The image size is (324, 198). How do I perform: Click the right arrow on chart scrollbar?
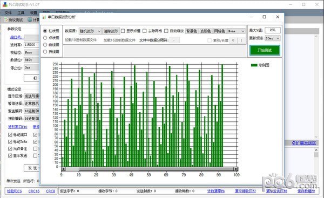coord(236,169)
